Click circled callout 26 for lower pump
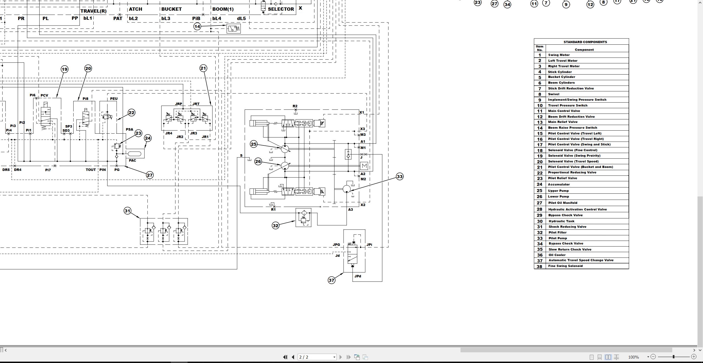703x363 pixels. pos(258,161)
